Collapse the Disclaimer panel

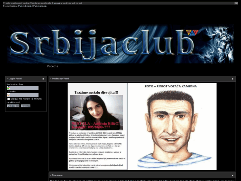pyautogui.click(x=232, y=175)
